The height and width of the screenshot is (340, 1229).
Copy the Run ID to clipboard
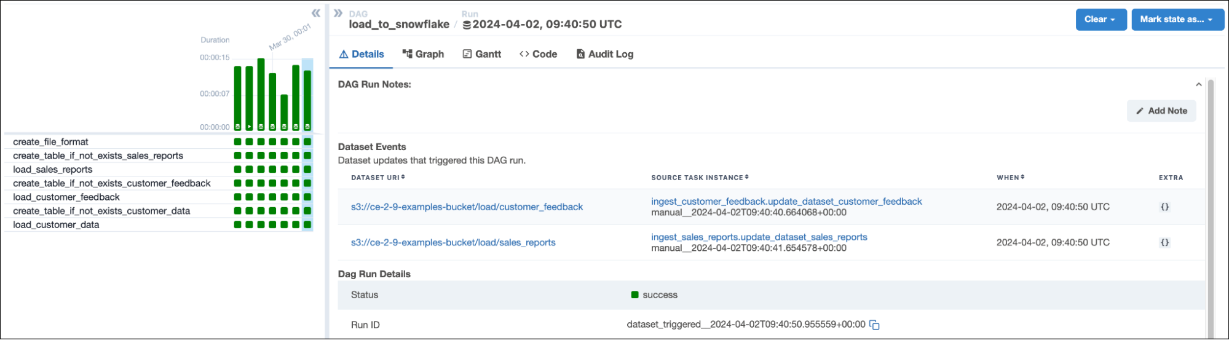874,325
